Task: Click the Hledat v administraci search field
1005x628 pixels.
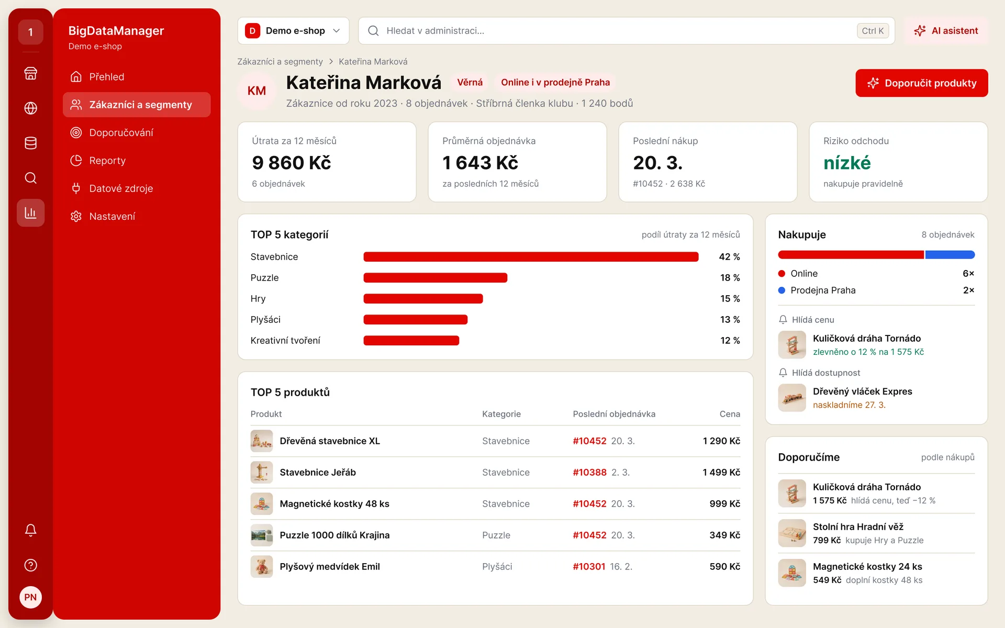Action: pyautogui.click(x=626, y=31)
